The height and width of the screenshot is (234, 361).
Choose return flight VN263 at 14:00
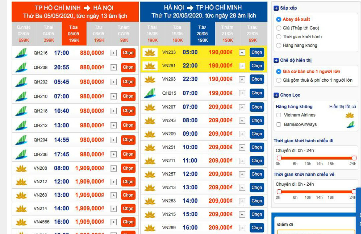pos(257,201)
